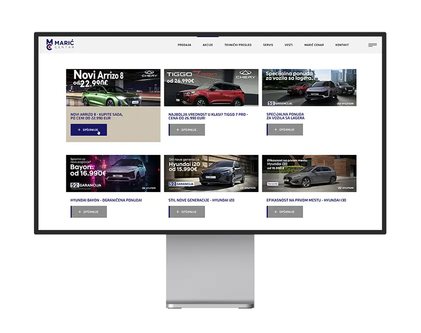Click Opširnije button under Hyundai i30
Image resolution: width=421 pixels, height=333 pixels.
pos(285,212)
